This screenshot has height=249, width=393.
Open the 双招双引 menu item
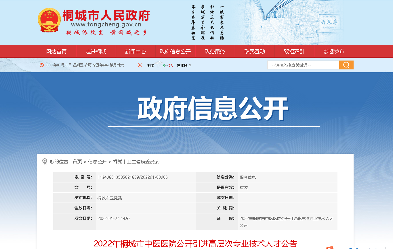pos(294,52)
